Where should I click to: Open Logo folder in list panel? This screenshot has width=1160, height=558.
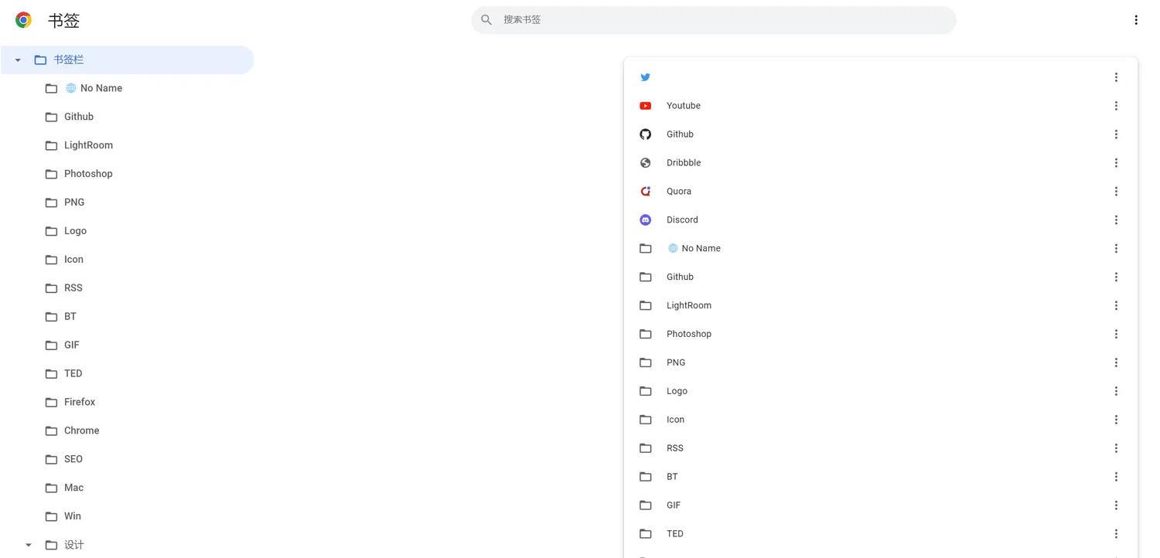pos(881,392)
